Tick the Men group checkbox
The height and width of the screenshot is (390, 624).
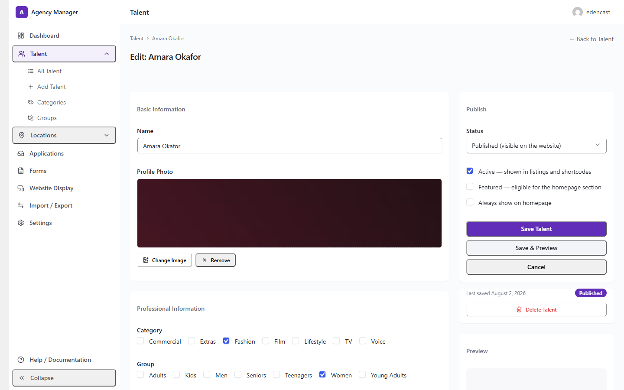tap(207, 375)
